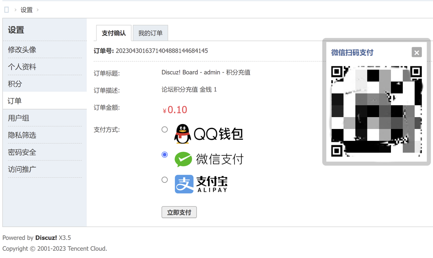Click the order title text Discuz! Board - admin
Screen dimensions: 433x258
click(191, 72)
